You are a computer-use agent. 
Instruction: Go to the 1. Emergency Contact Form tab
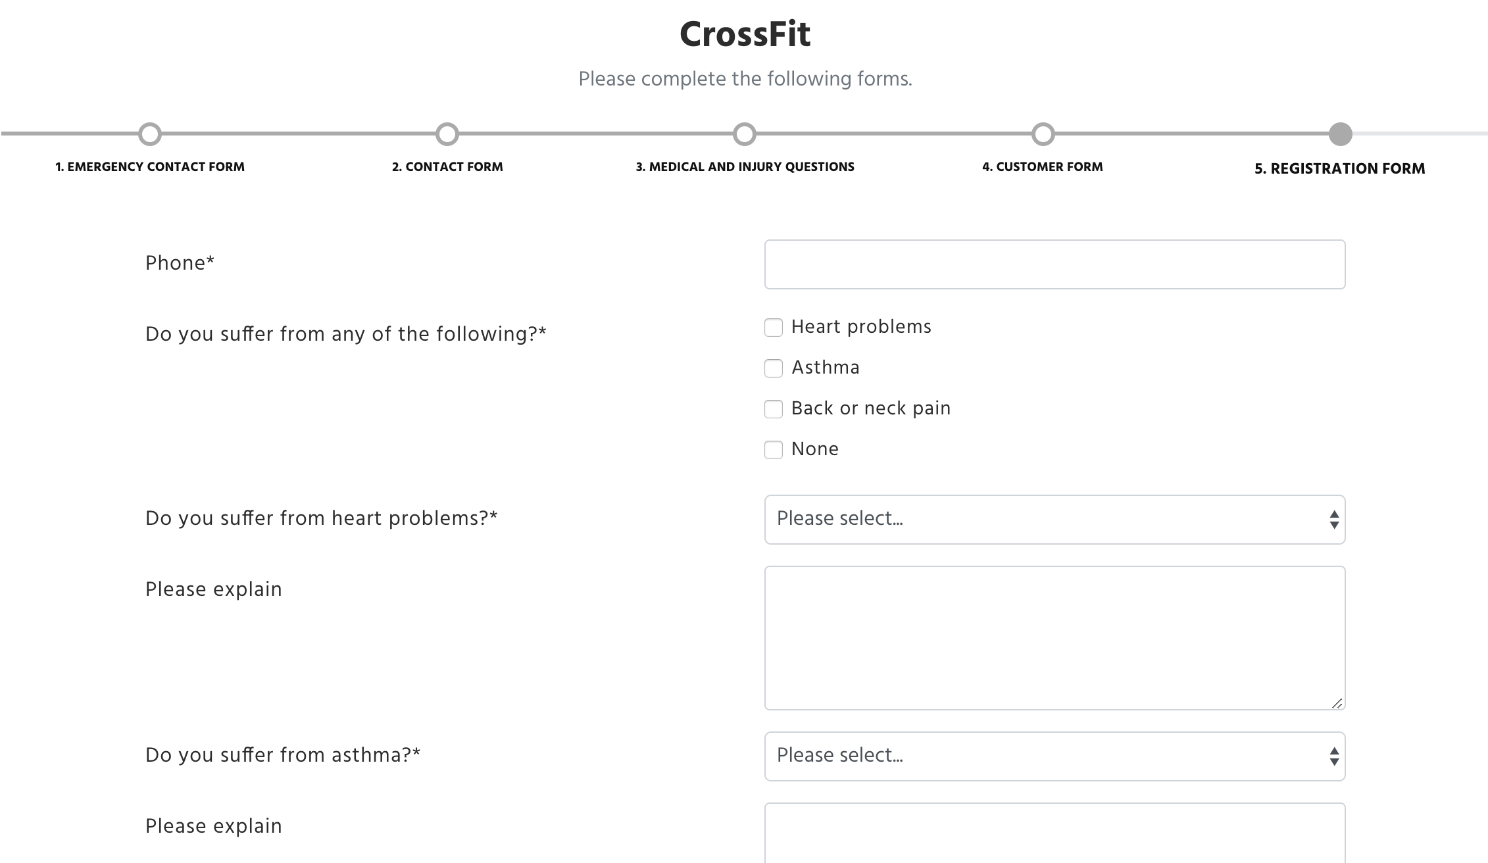click(x=150, y=167)
